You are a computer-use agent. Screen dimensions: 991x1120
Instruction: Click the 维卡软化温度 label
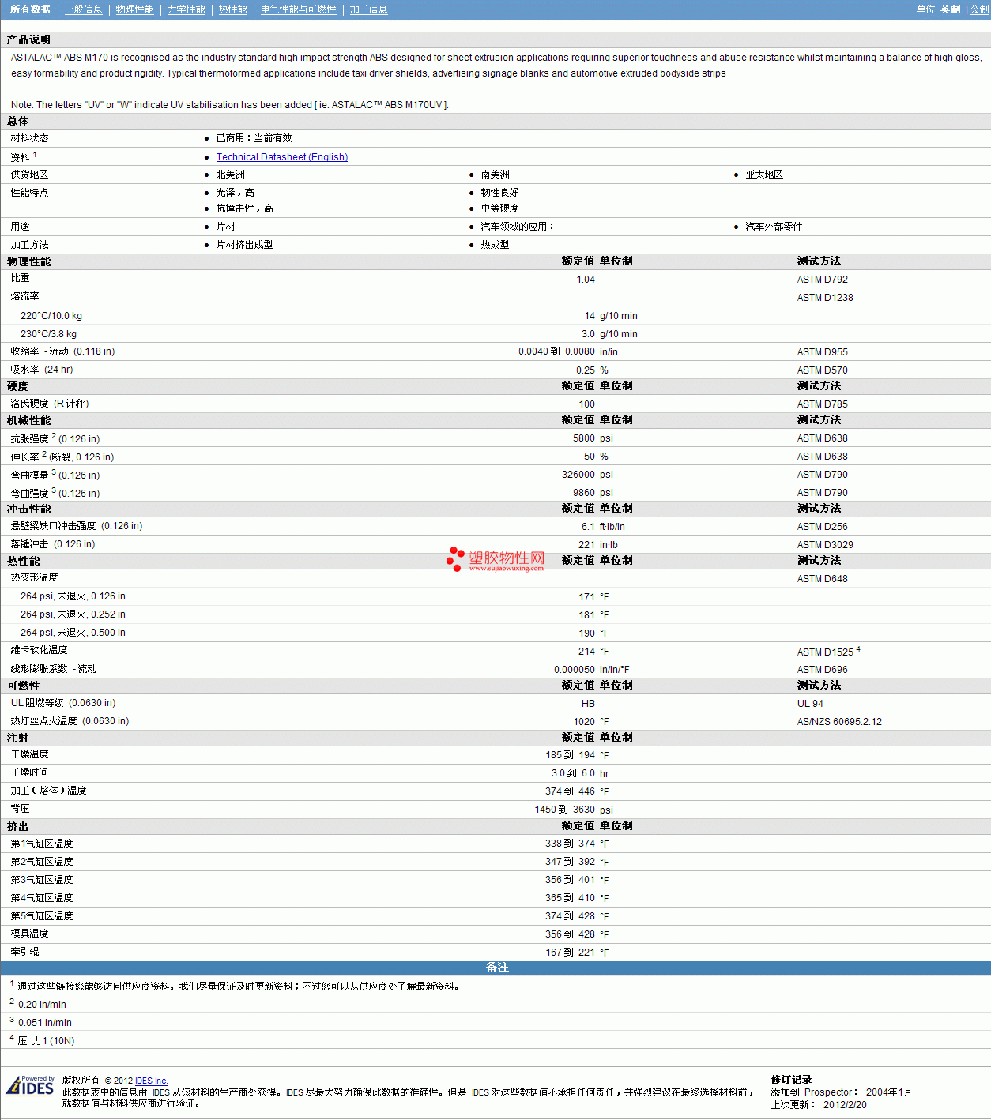(x=40, y=650)
